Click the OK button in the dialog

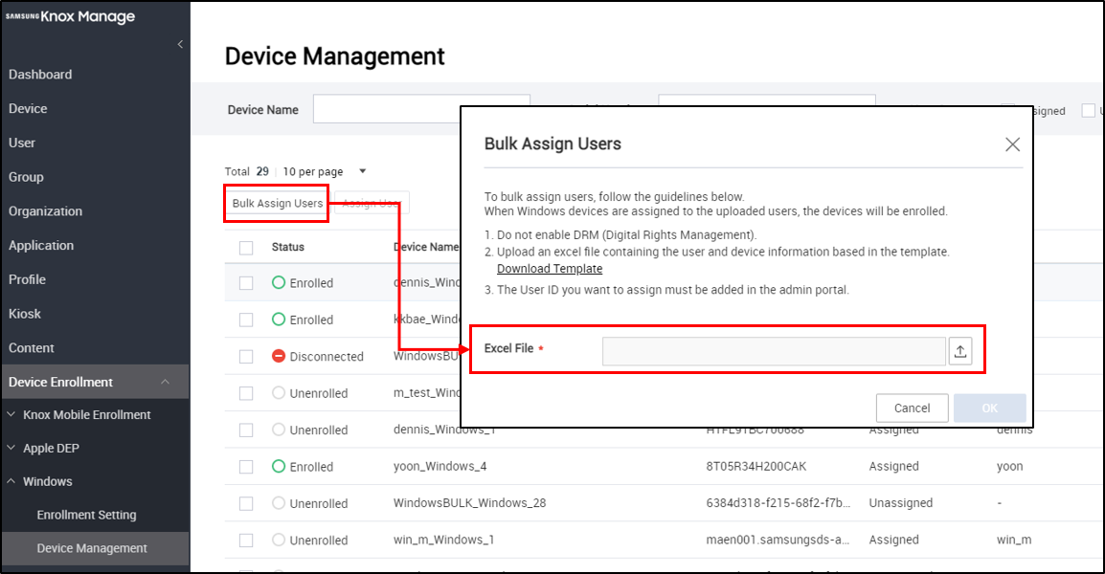point(989,408)
